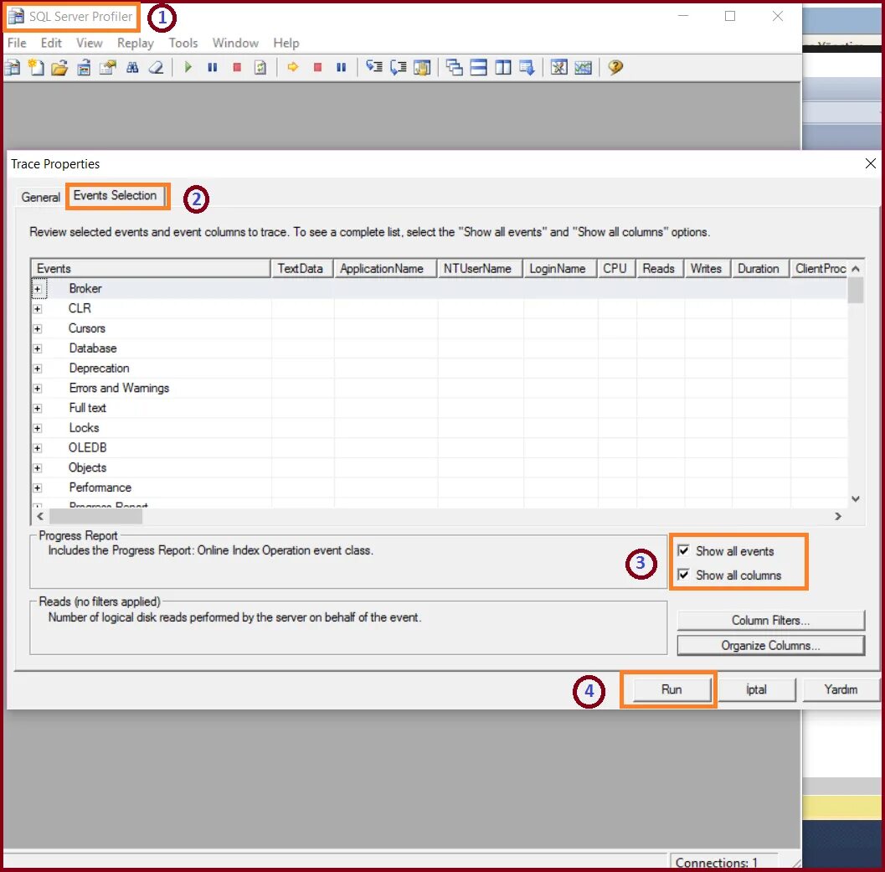This screenshot has height=872, width=885.
Task: Stop the selected trace
Action: click(235, 67)
